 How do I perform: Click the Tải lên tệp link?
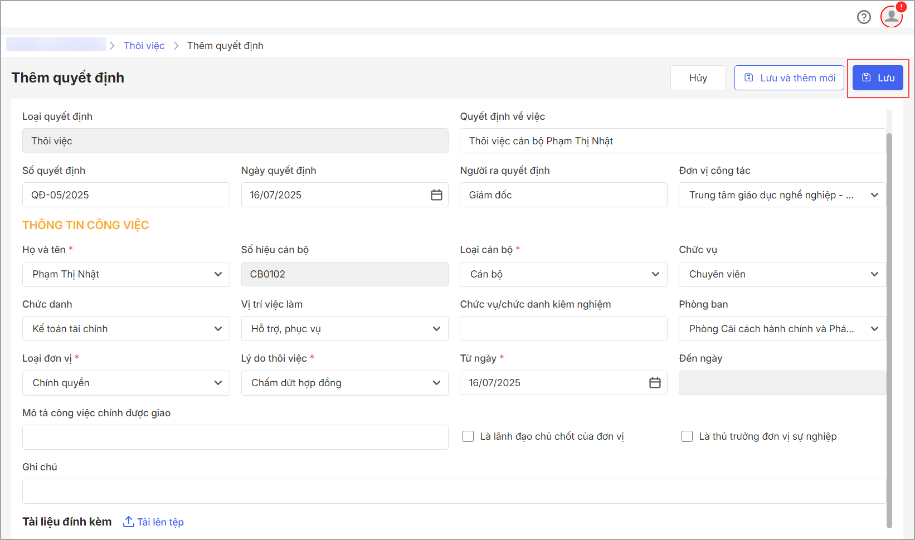[160, 522]
